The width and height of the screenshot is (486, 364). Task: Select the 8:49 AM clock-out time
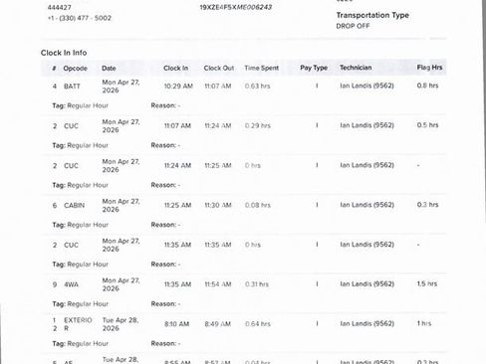(x=218, y=324)
